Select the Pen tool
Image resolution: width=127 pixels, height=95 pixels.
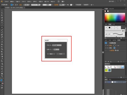coord(2,20)
